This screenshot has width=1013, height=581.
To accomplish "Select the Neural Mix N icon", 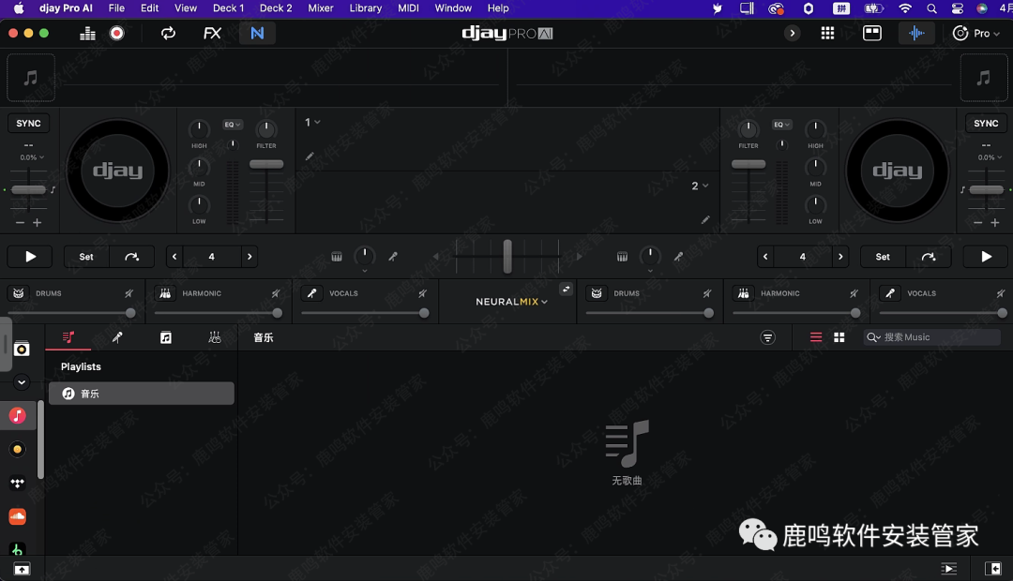I will [257, 33].
